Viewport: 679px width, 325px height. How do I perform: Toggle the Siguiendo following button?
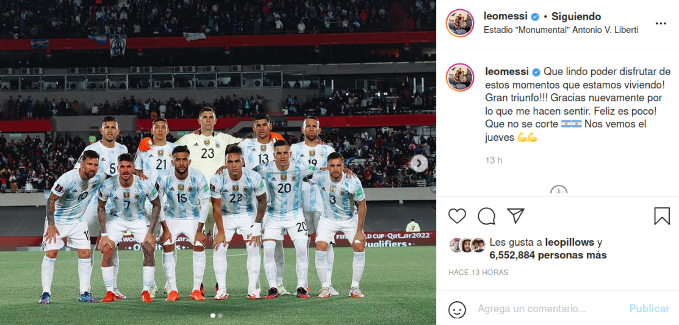click(576, 17)
